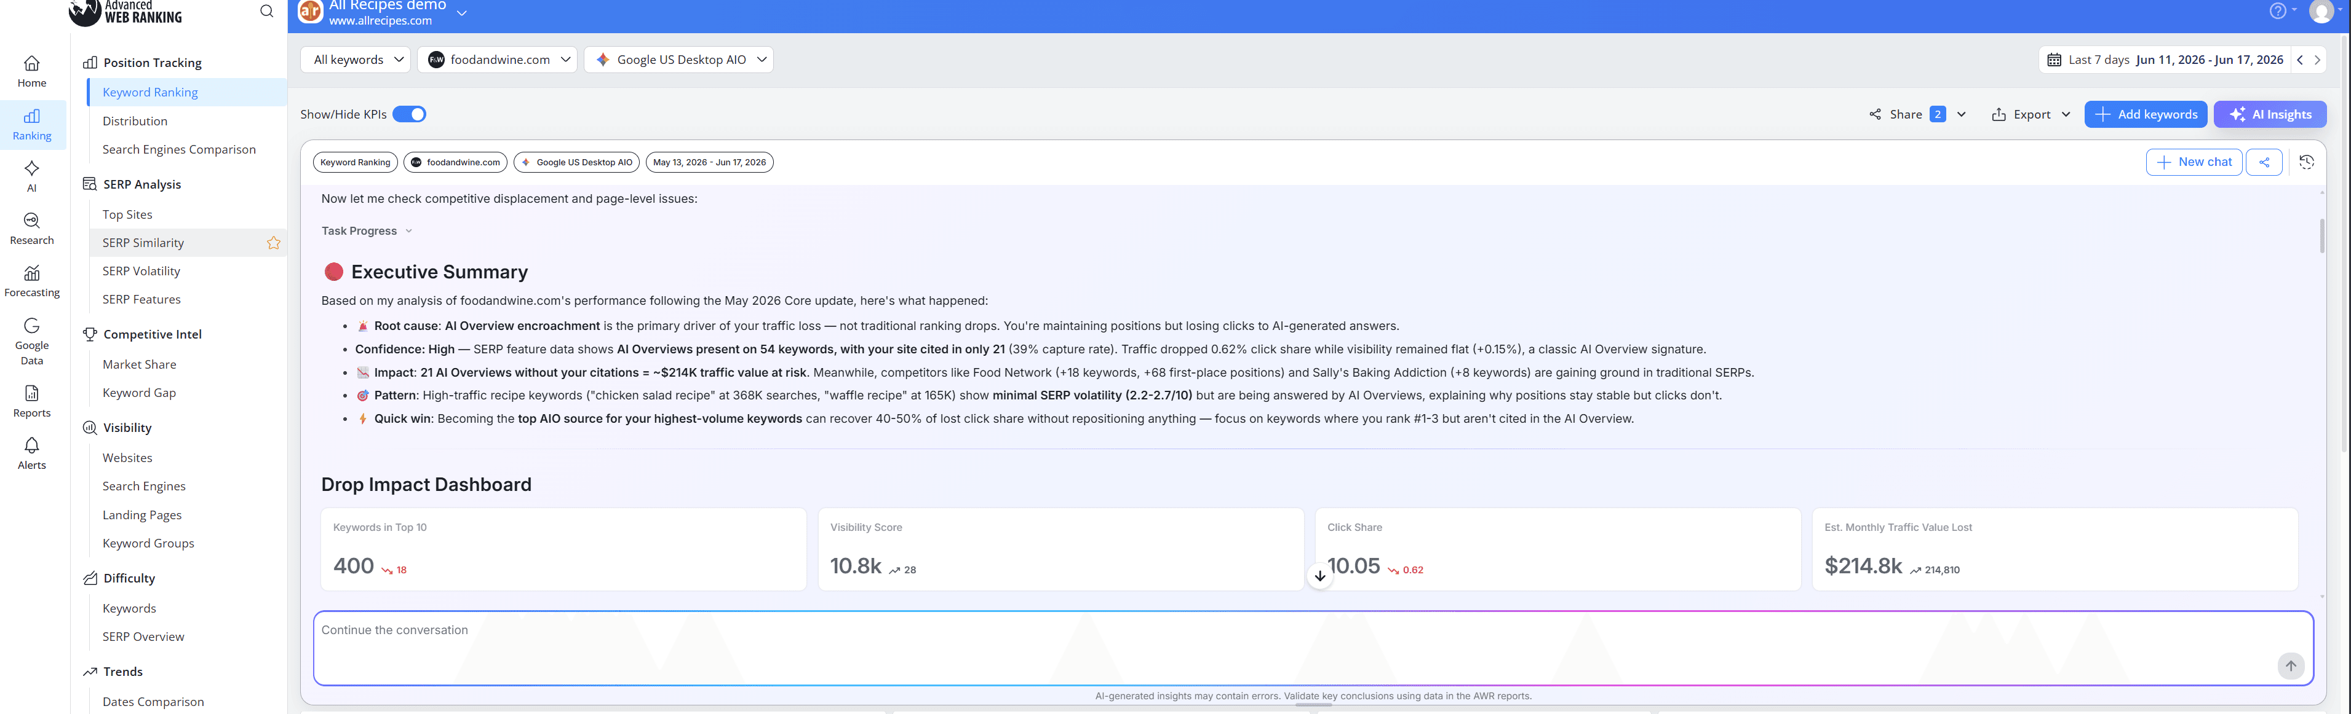
Task: Open the Home sidebar icon
Action: point(32,71)
